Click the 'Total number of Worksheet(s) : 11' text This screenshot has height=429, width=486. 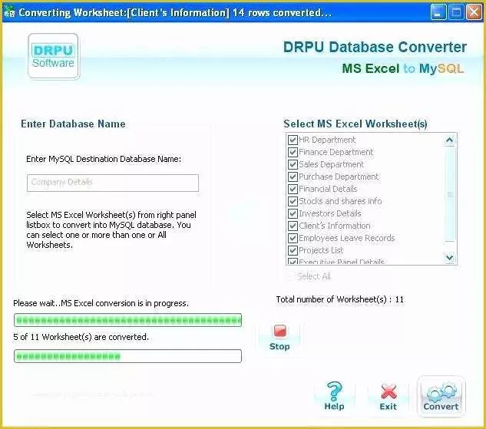click(x=340, y=299)
